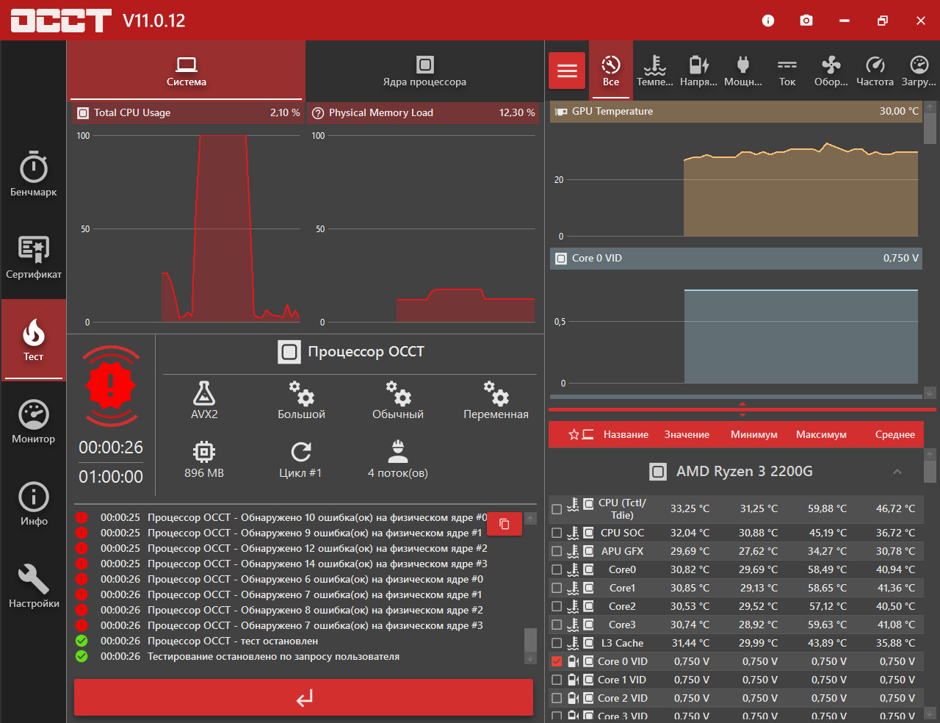940x723 pixels.
Task: Change the AVX2 instruction set option
Action: coord(204,400)
